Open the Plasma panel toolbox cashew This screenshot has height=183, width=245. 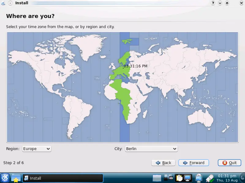(243, 178)
